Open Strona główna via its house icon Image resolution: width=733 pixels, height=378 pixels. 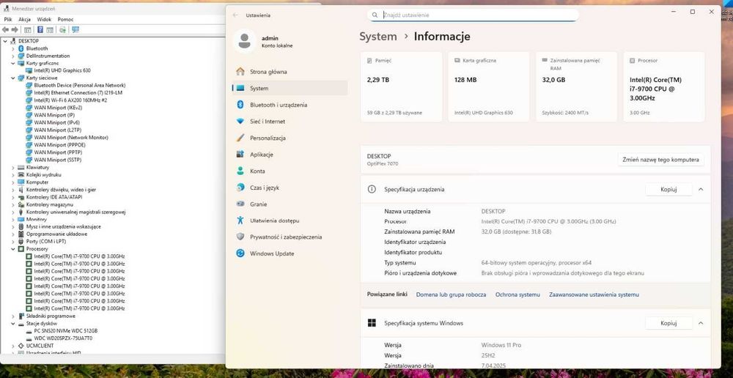[x=240, y=72]
